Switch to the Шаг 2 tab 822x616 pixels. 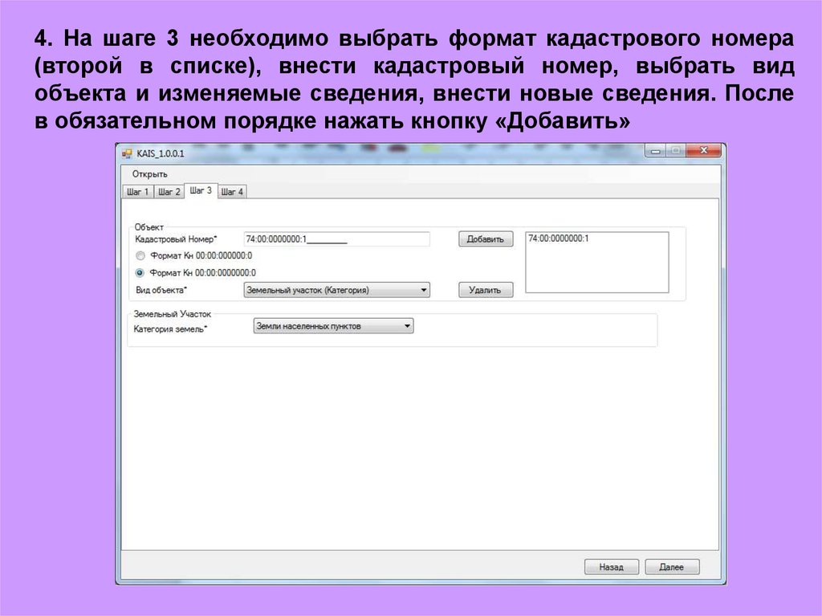[169, 191]
